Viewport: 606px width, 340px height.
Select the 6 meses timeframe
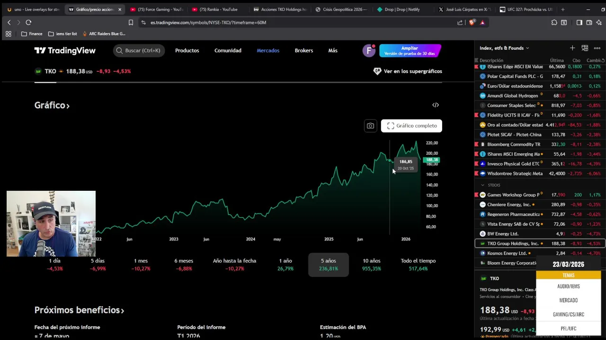(x=184, y=264)
